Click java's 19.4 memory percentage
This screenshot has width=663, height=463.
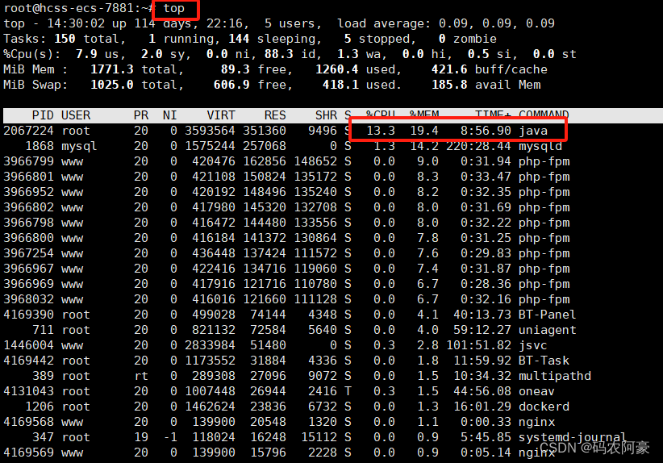pyautogui.click(x=424, y=131)
